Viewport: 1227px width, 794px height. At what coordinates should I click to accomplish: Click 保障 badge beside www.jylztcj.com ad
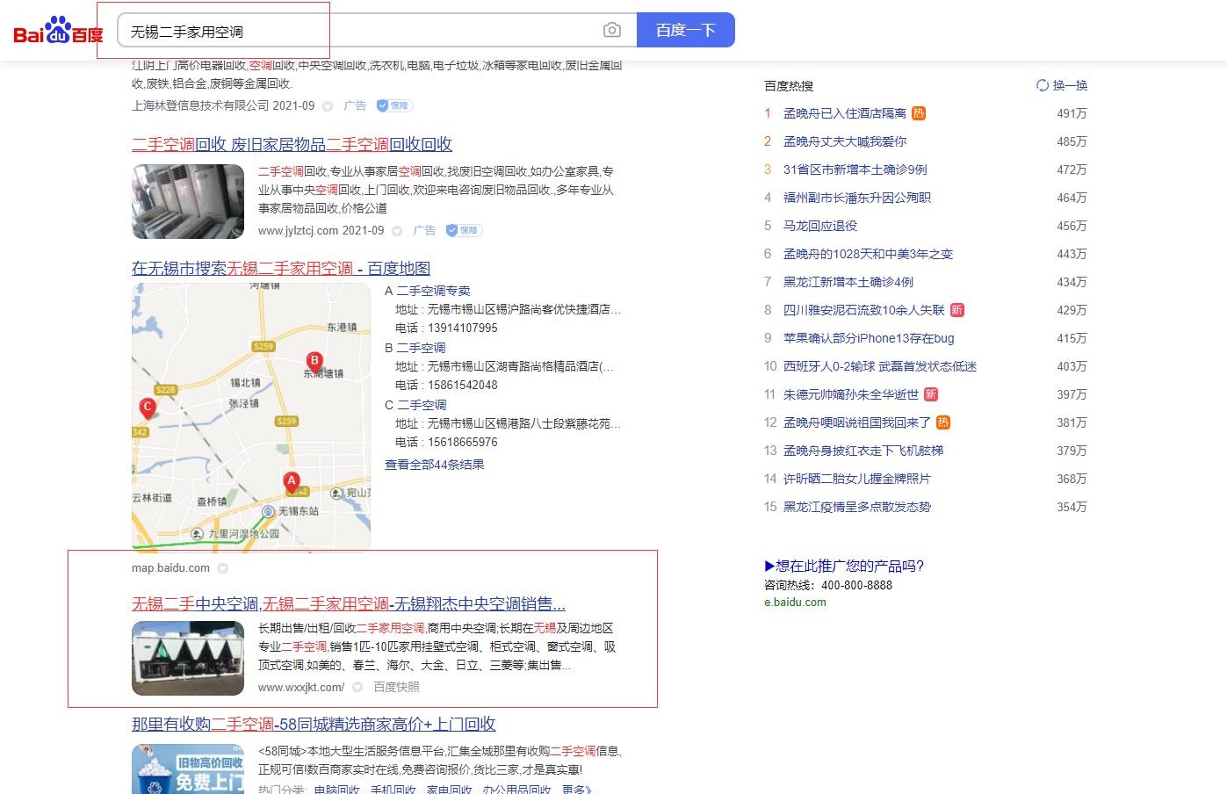pyautogui.click(x=464, y=230)
